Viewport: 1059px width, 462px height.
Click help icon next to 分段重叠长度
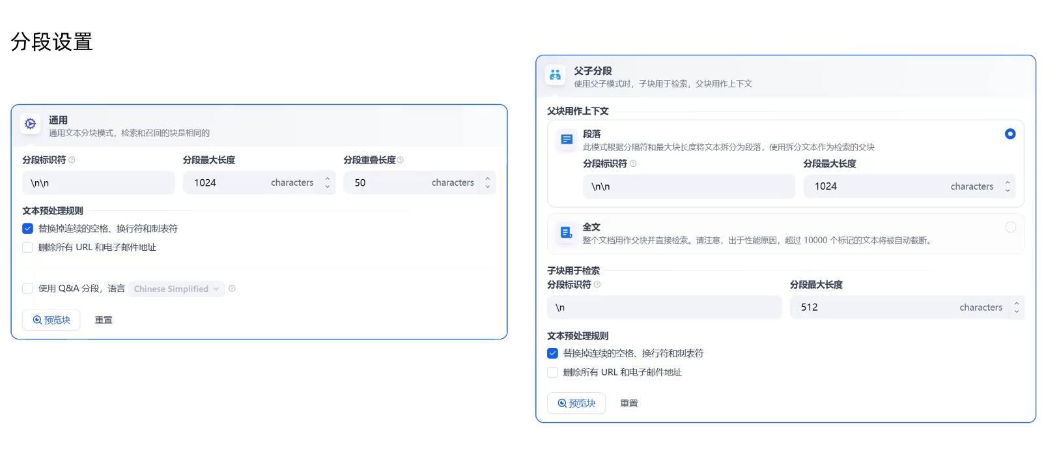(401, 160)
